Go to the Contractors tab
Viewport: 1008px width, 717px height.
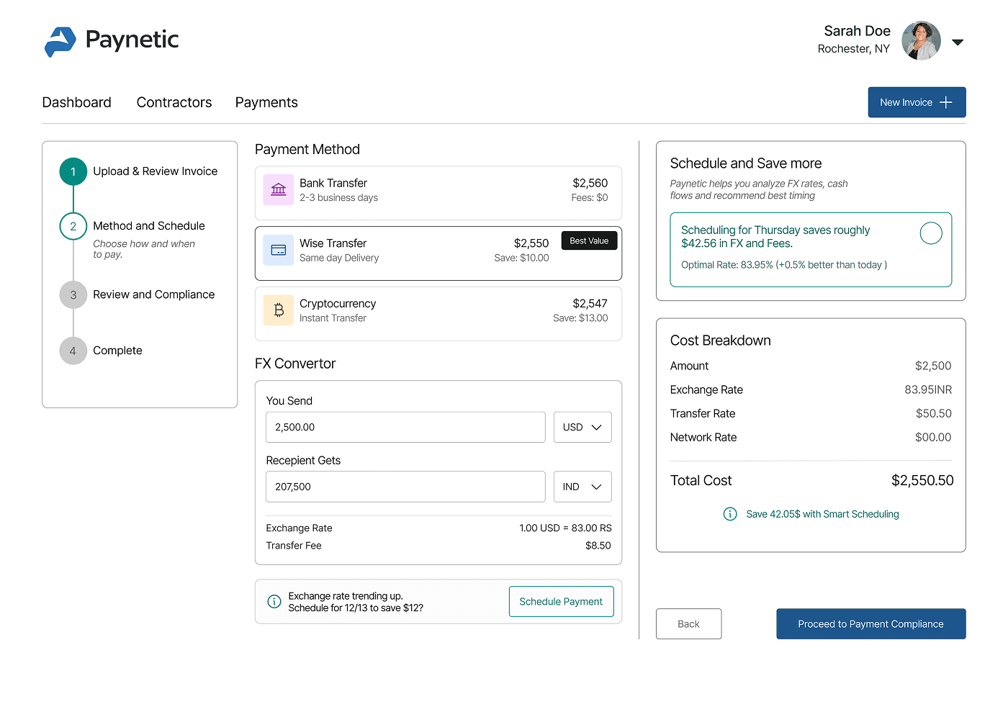pos(174,103)
